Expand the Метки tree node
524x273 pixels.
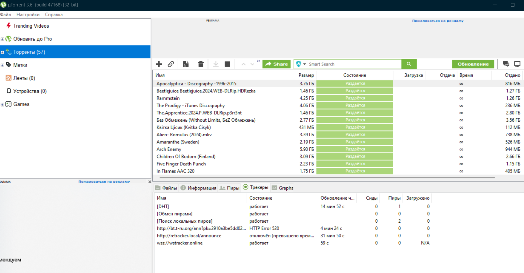[x=2, y=65]
